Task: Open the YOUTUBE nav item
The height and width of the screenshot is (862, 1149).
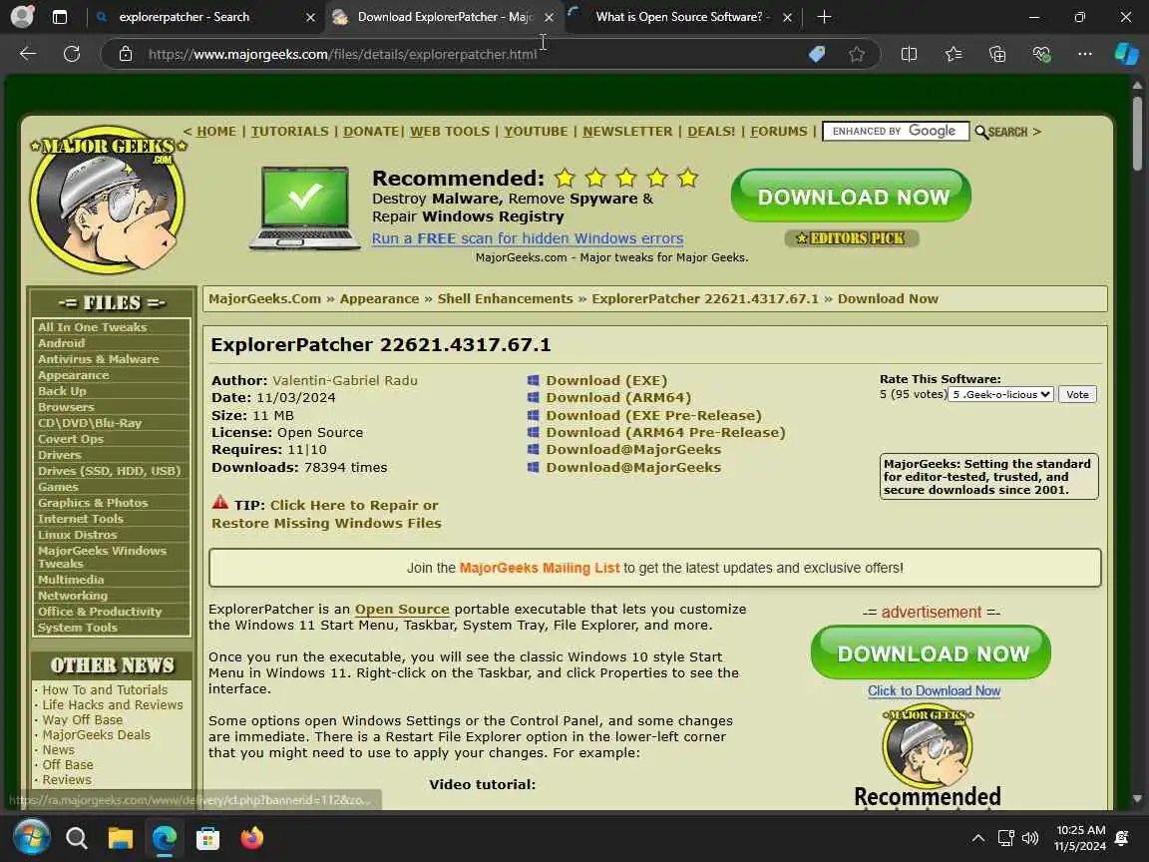Action: coord(536,132)
